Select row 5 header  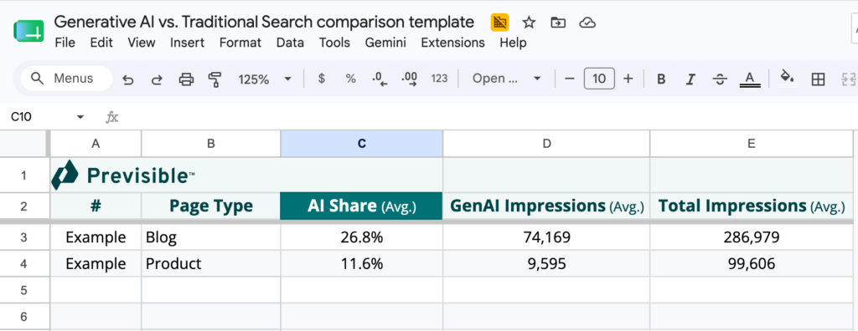[x=23, y=290]
